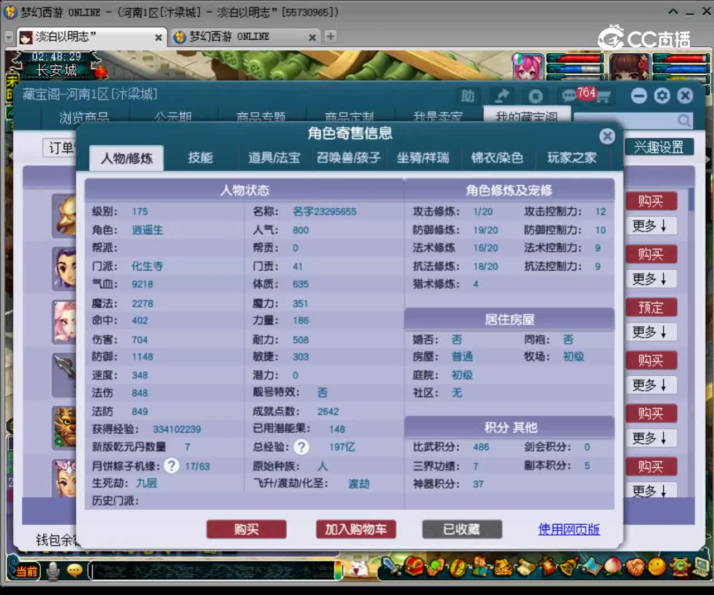Add a new tab with the plus button
This screenshot has height=595, width=714.
pos(331,36)
